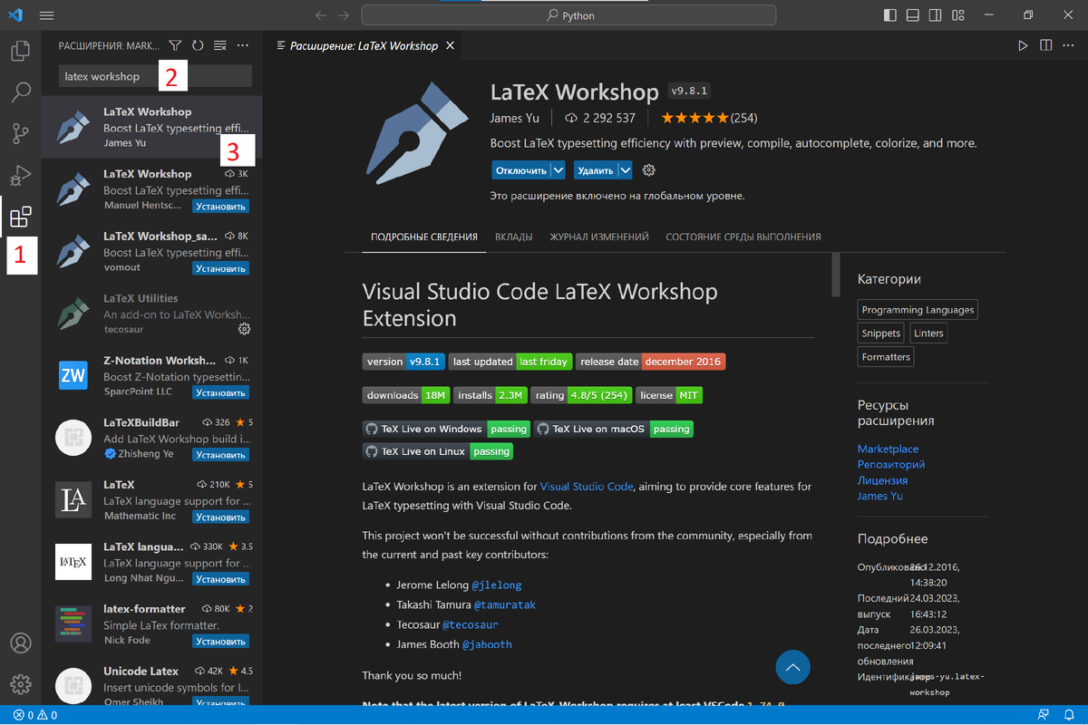Switch to the ВКЛАДЫ tab

point(514,237)
